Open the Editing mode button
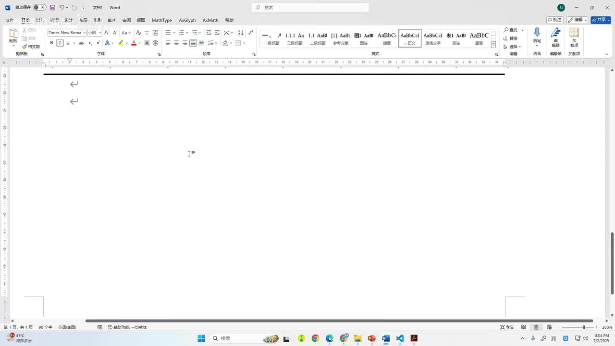 (x=577, y=20)
